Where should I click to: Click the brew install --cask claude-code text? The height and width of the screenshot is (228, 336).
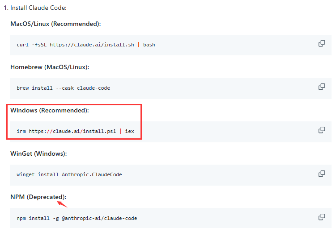[63, 88]
